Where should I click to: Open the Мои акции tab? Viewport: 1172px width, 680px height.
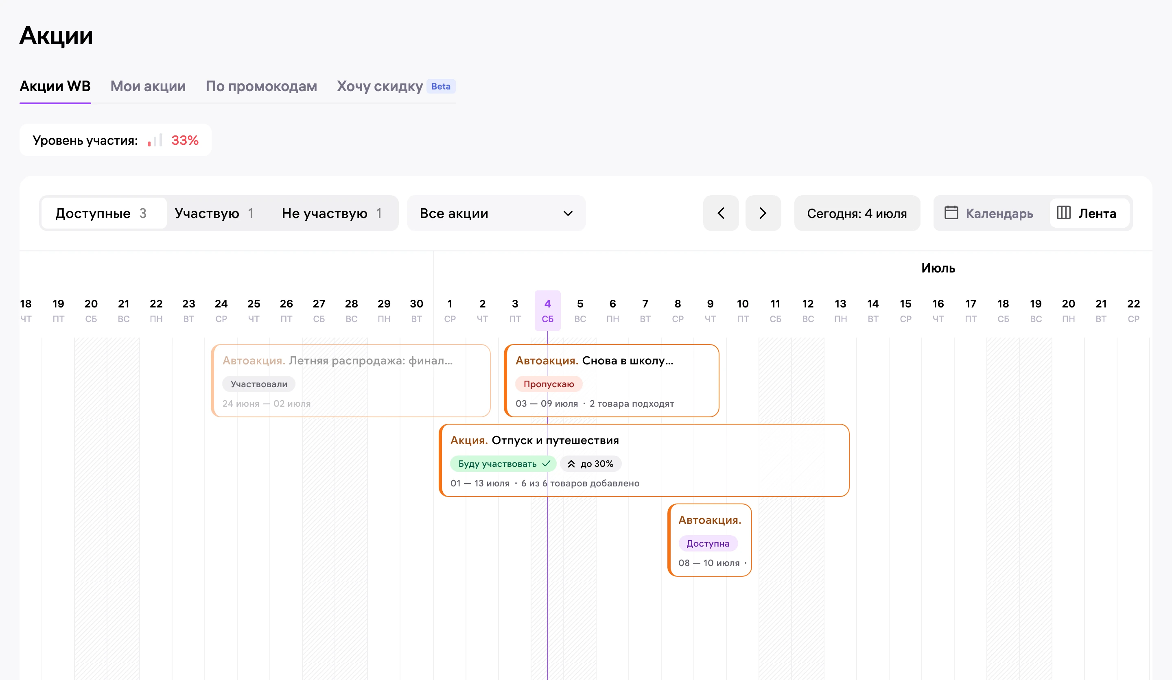[x=148, y=87]
